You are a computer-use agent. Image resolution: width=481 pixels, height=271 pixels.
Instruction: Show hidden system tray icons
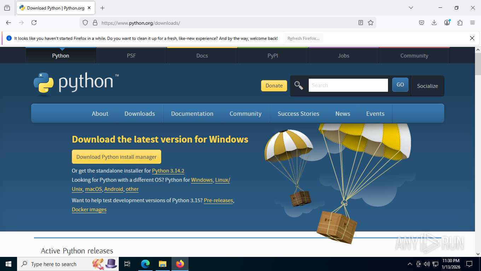[x=410, y=264]
